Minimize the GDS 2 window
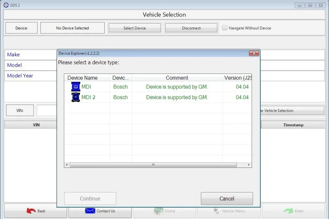Viewport: 329px width, 219px height. [299, 5]
